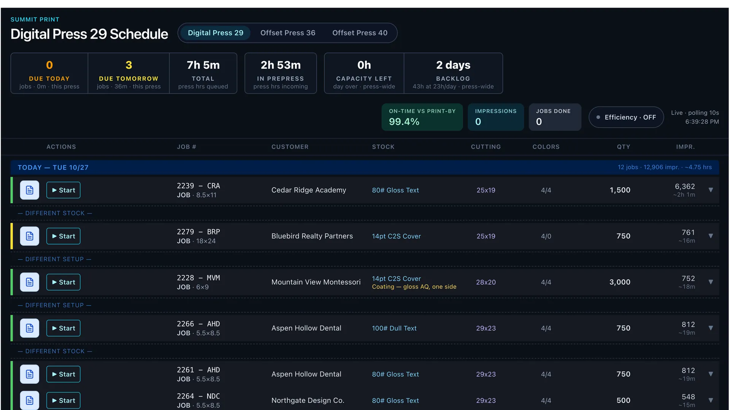Expand details arrow for job 2261
Image resolution: width=730 pixels, height=410 pixels.
[x=711, y=374]
